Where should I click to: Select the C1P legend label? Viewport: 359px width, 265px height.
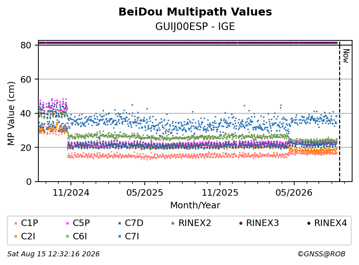click(30, 223)
